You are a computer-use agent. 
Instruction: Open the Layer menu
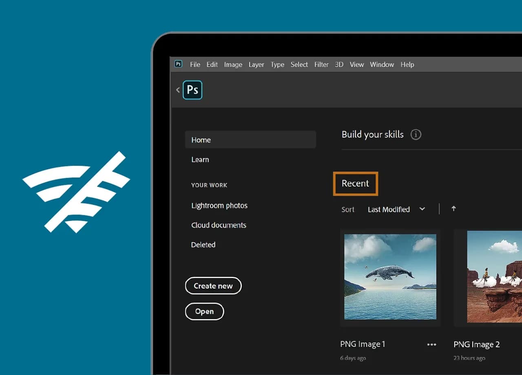[x=256, y=64]
